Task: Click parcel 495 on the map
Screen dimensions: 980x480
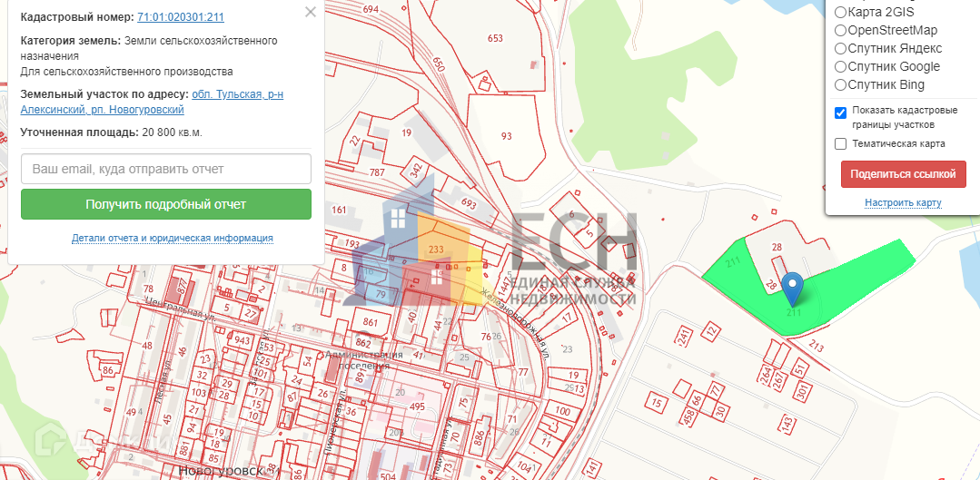Action: [x=417, y=407]
